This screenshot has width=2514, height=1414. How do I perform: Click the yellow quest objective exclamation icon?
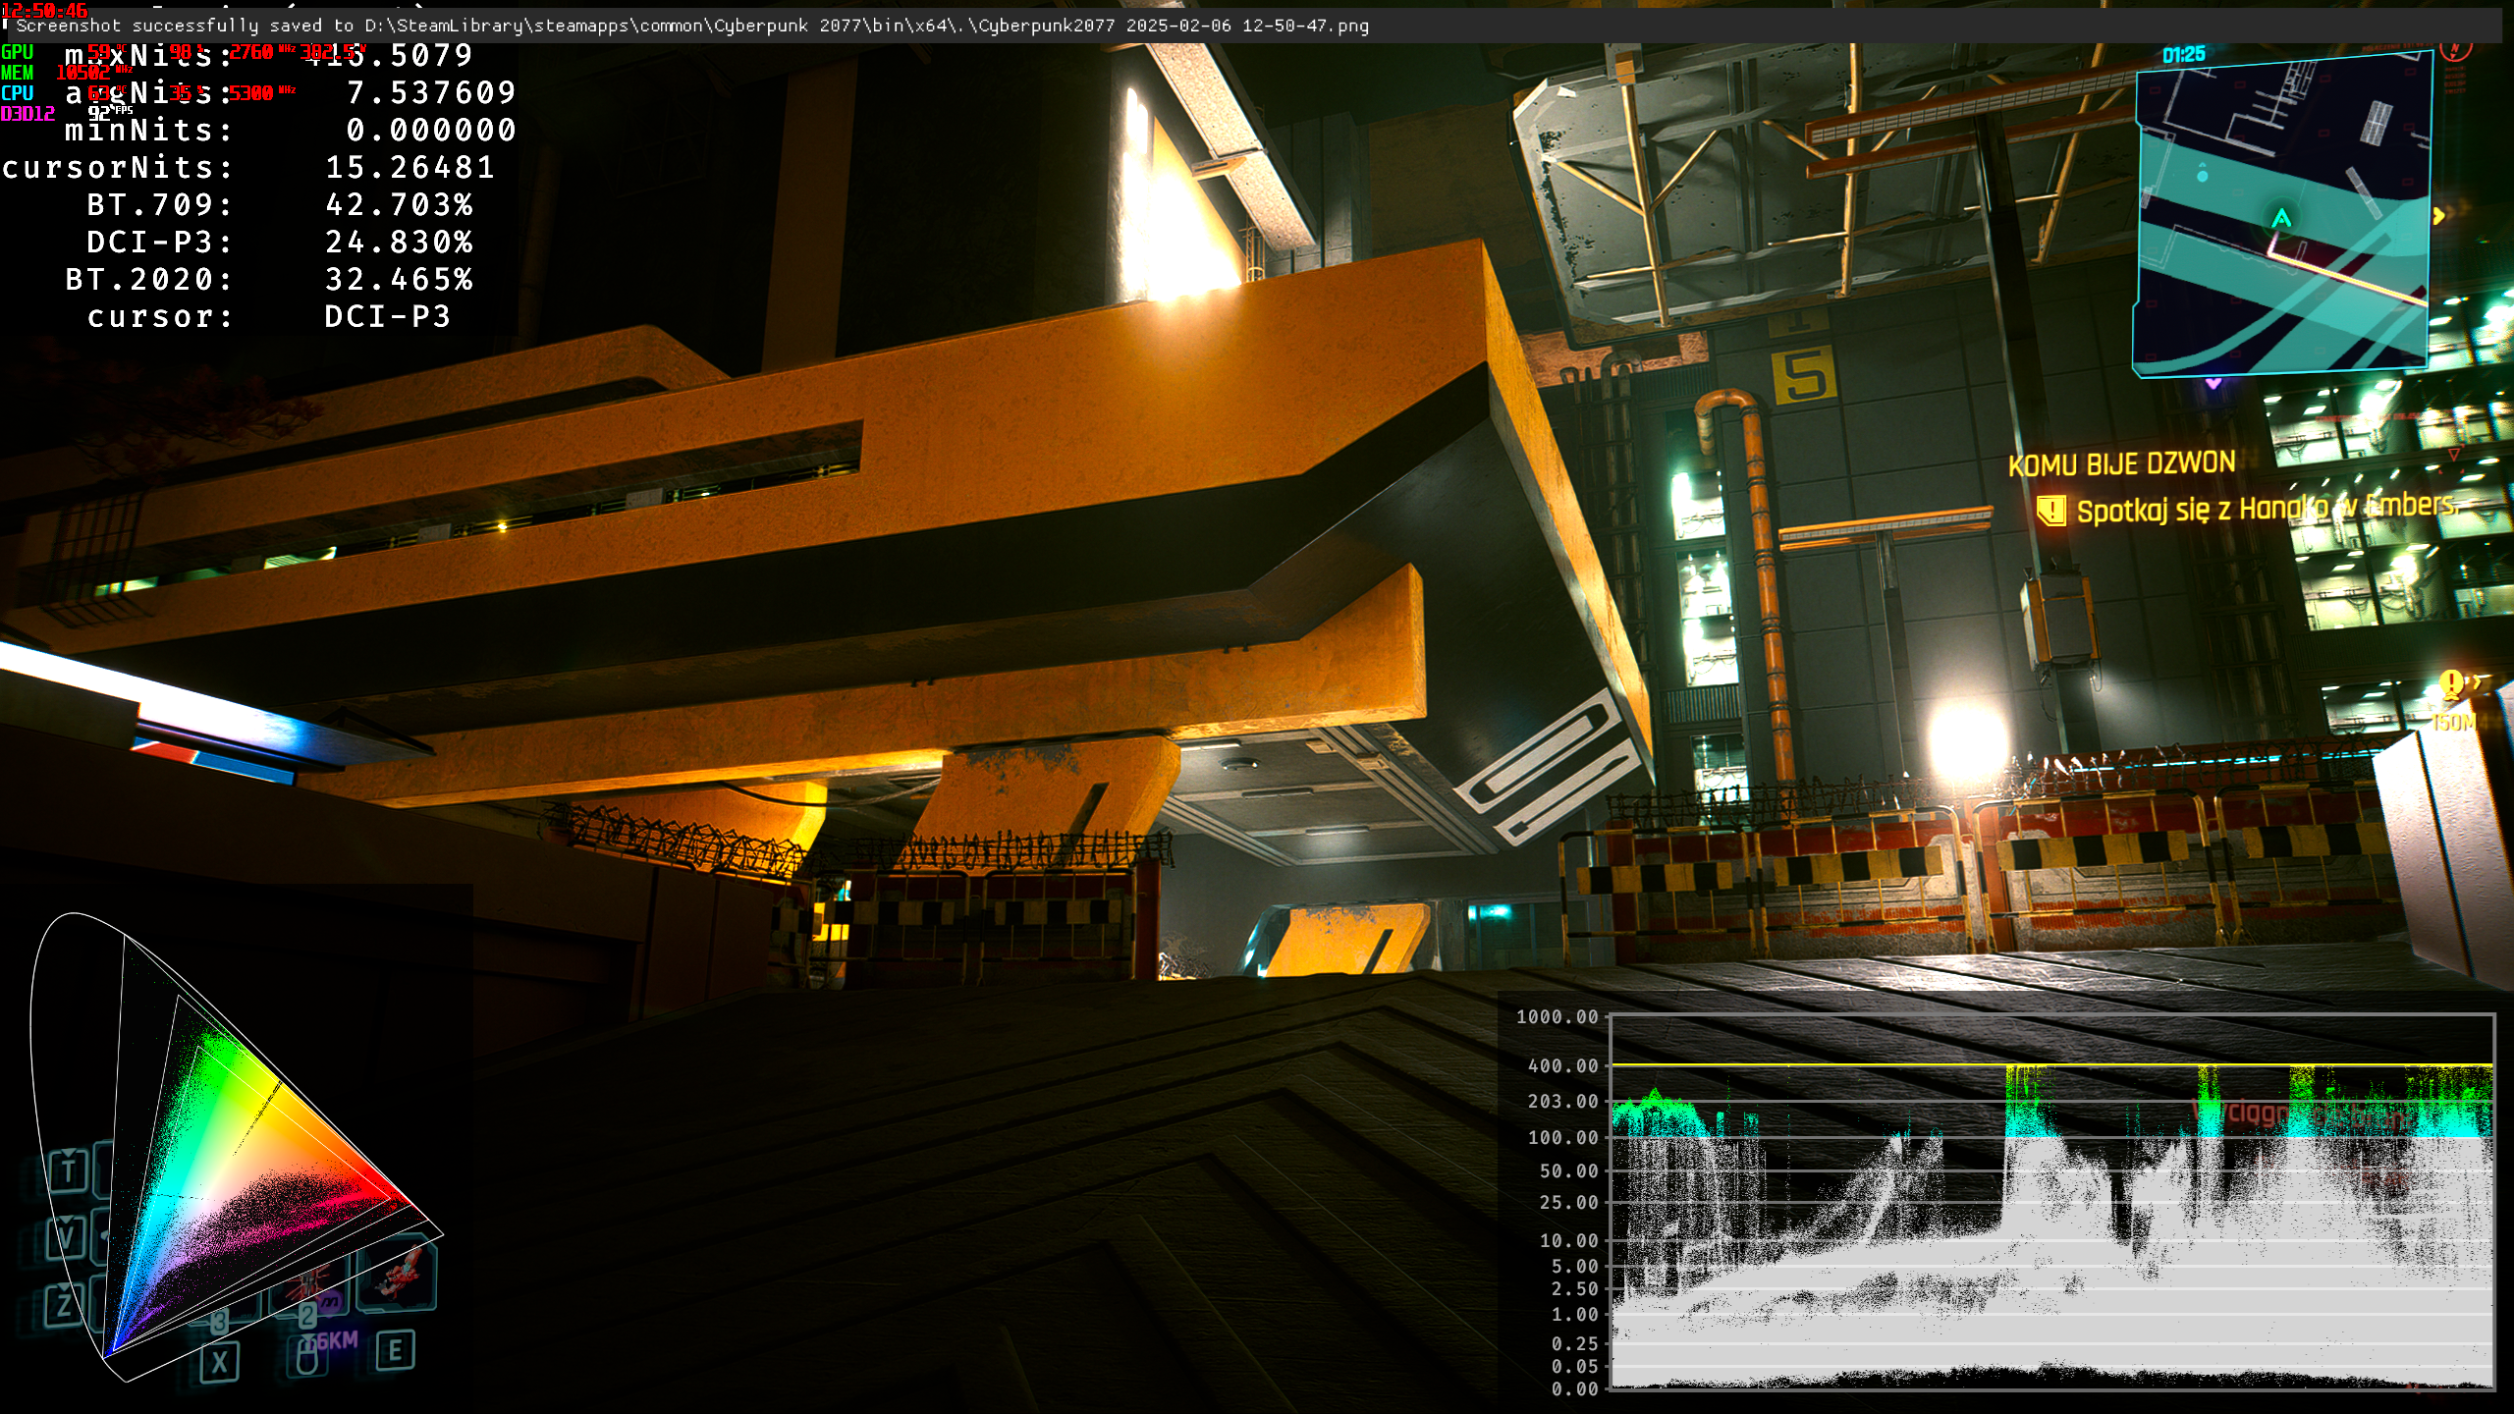(x=2050, y=511)
